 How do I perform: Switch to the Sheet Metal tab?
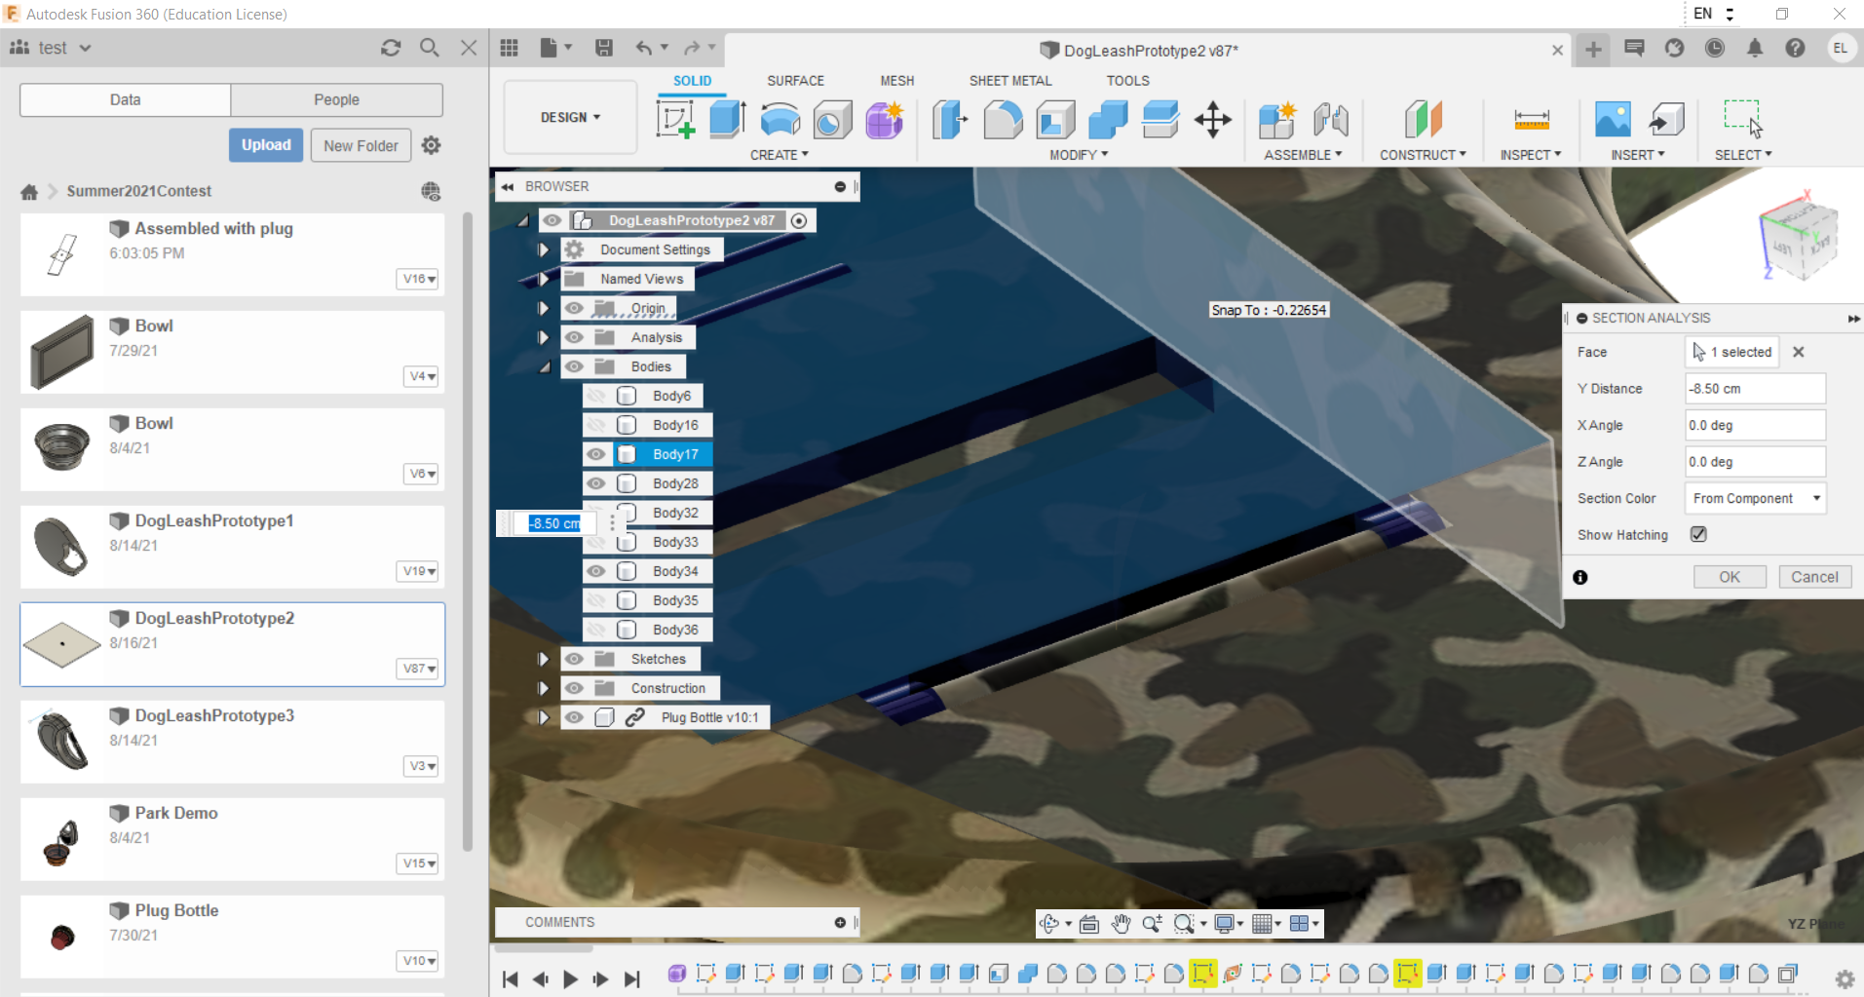(1009, 80)
